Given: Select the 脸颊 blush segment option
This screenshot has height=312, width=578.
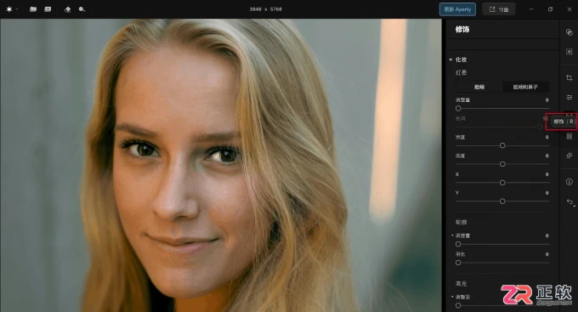Looking at the screenshot, I should point(479,87).
